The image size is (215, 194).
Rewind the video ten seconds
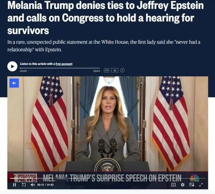point(24,185)
